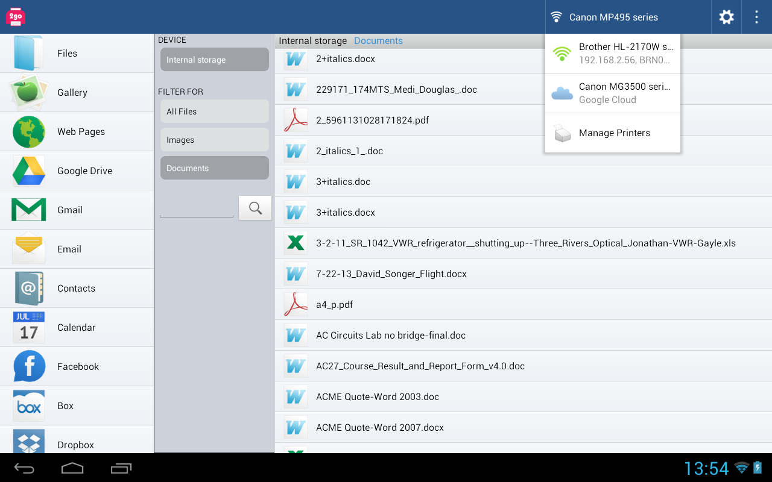Open the Box icon
The image size is (772, 482).
click(28, 405)
